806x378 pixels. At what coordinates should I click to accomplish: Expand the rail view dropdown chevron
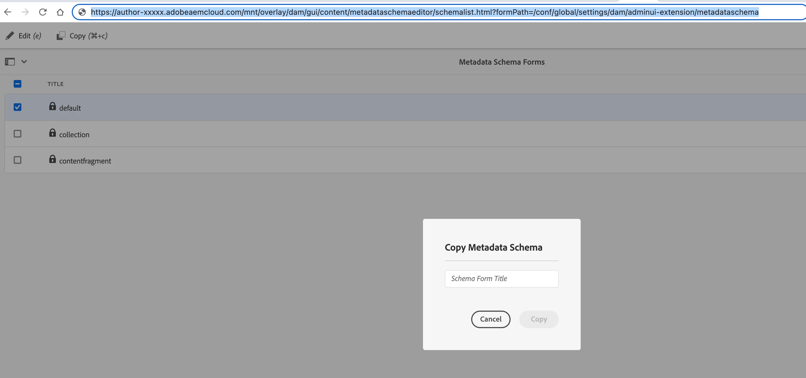coord(24,62)
